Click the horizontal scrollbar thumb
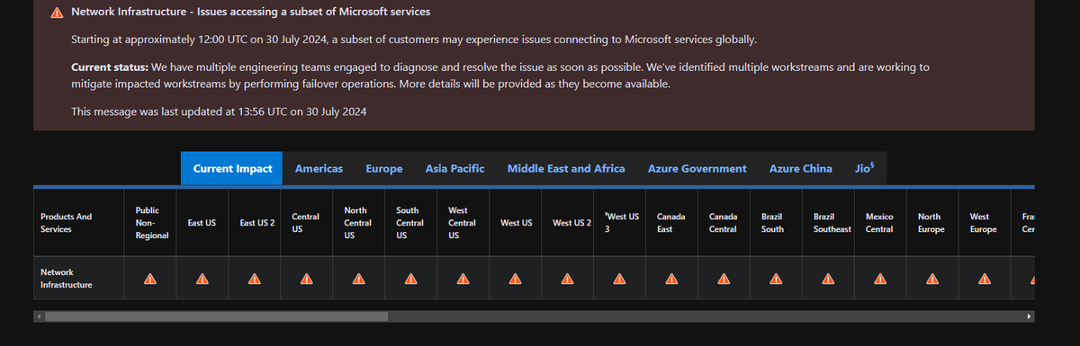The width and height of the screenshot is (1080, 346). (216, 316)
